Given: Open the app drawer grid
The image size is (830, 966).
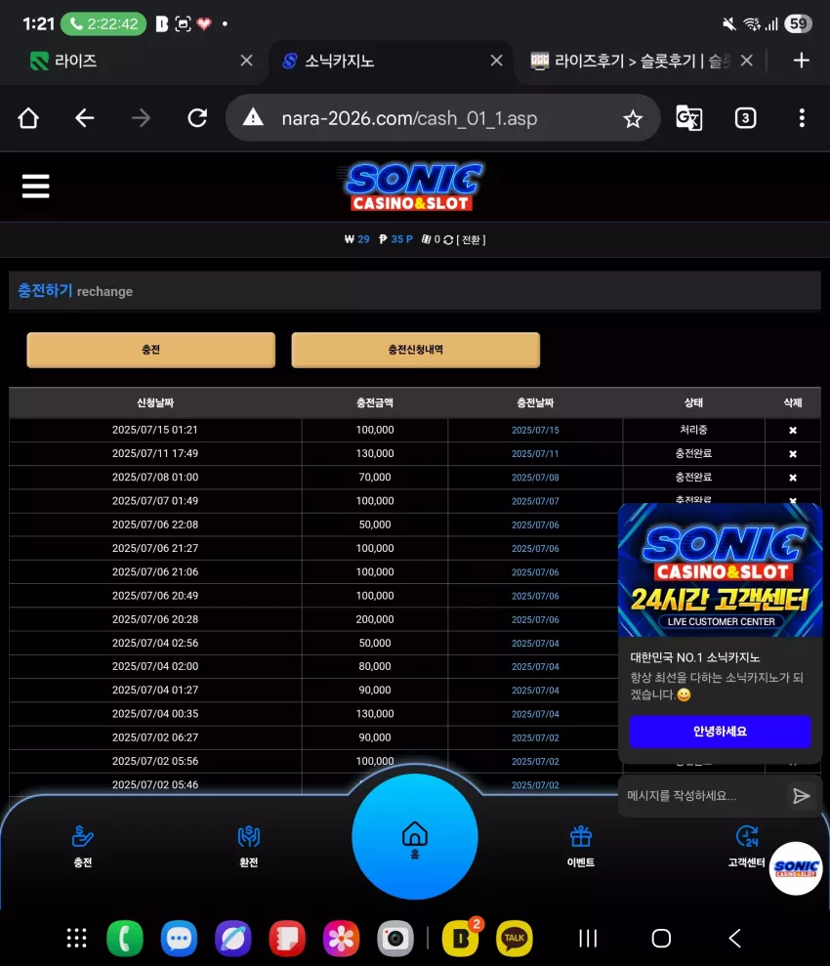Looking at the screenshot, I should pos(76,939).
